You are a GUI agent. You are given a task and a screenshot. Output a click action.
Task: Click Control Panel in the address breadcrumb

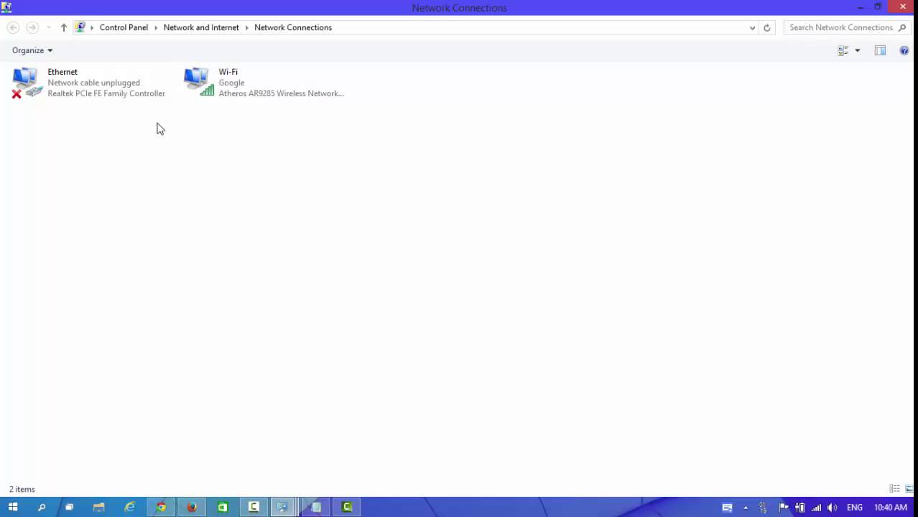tap(124, 27)
